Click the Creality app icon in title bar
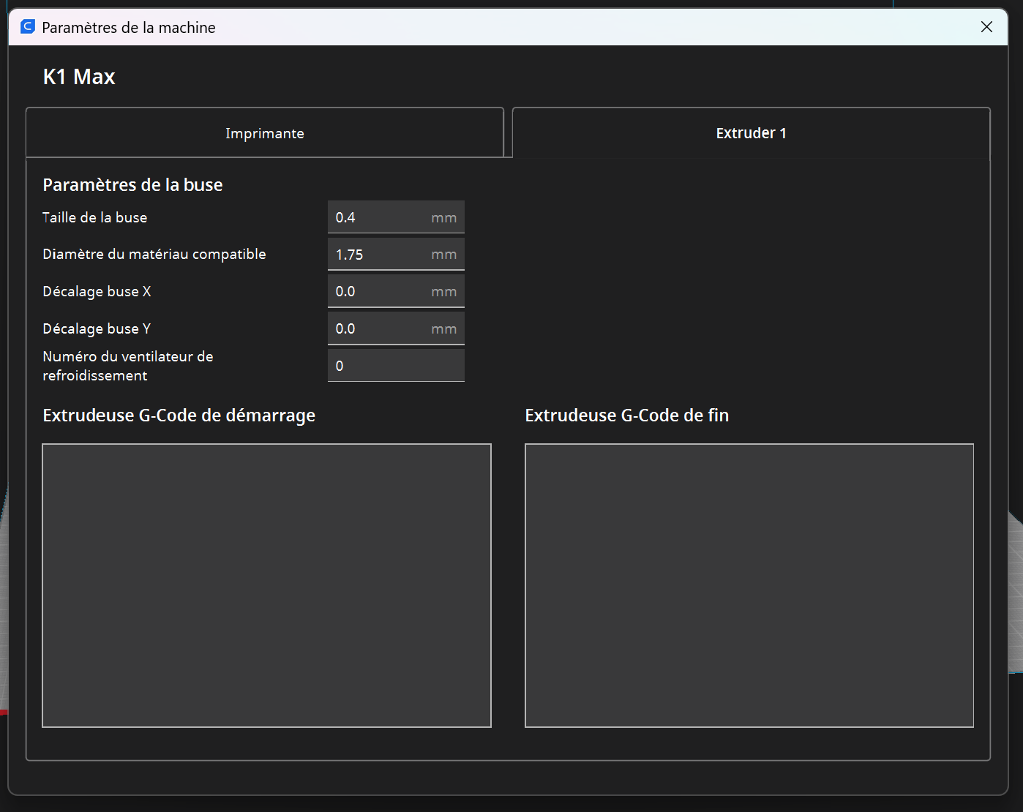The image size is (1023, 812). 28,27
